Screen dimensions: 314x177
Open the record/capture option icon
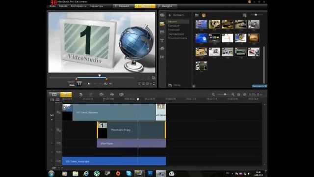(x=102, y=94)
